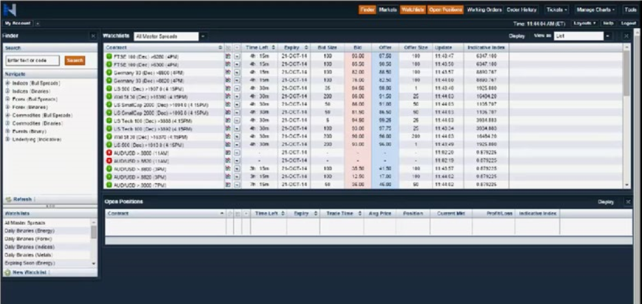Viewport: 642px width, 304px height.
Task: Open chart icon for US SmallCap 2000 >1094.0
Action: pyautogui.click(x=228, y=105)
